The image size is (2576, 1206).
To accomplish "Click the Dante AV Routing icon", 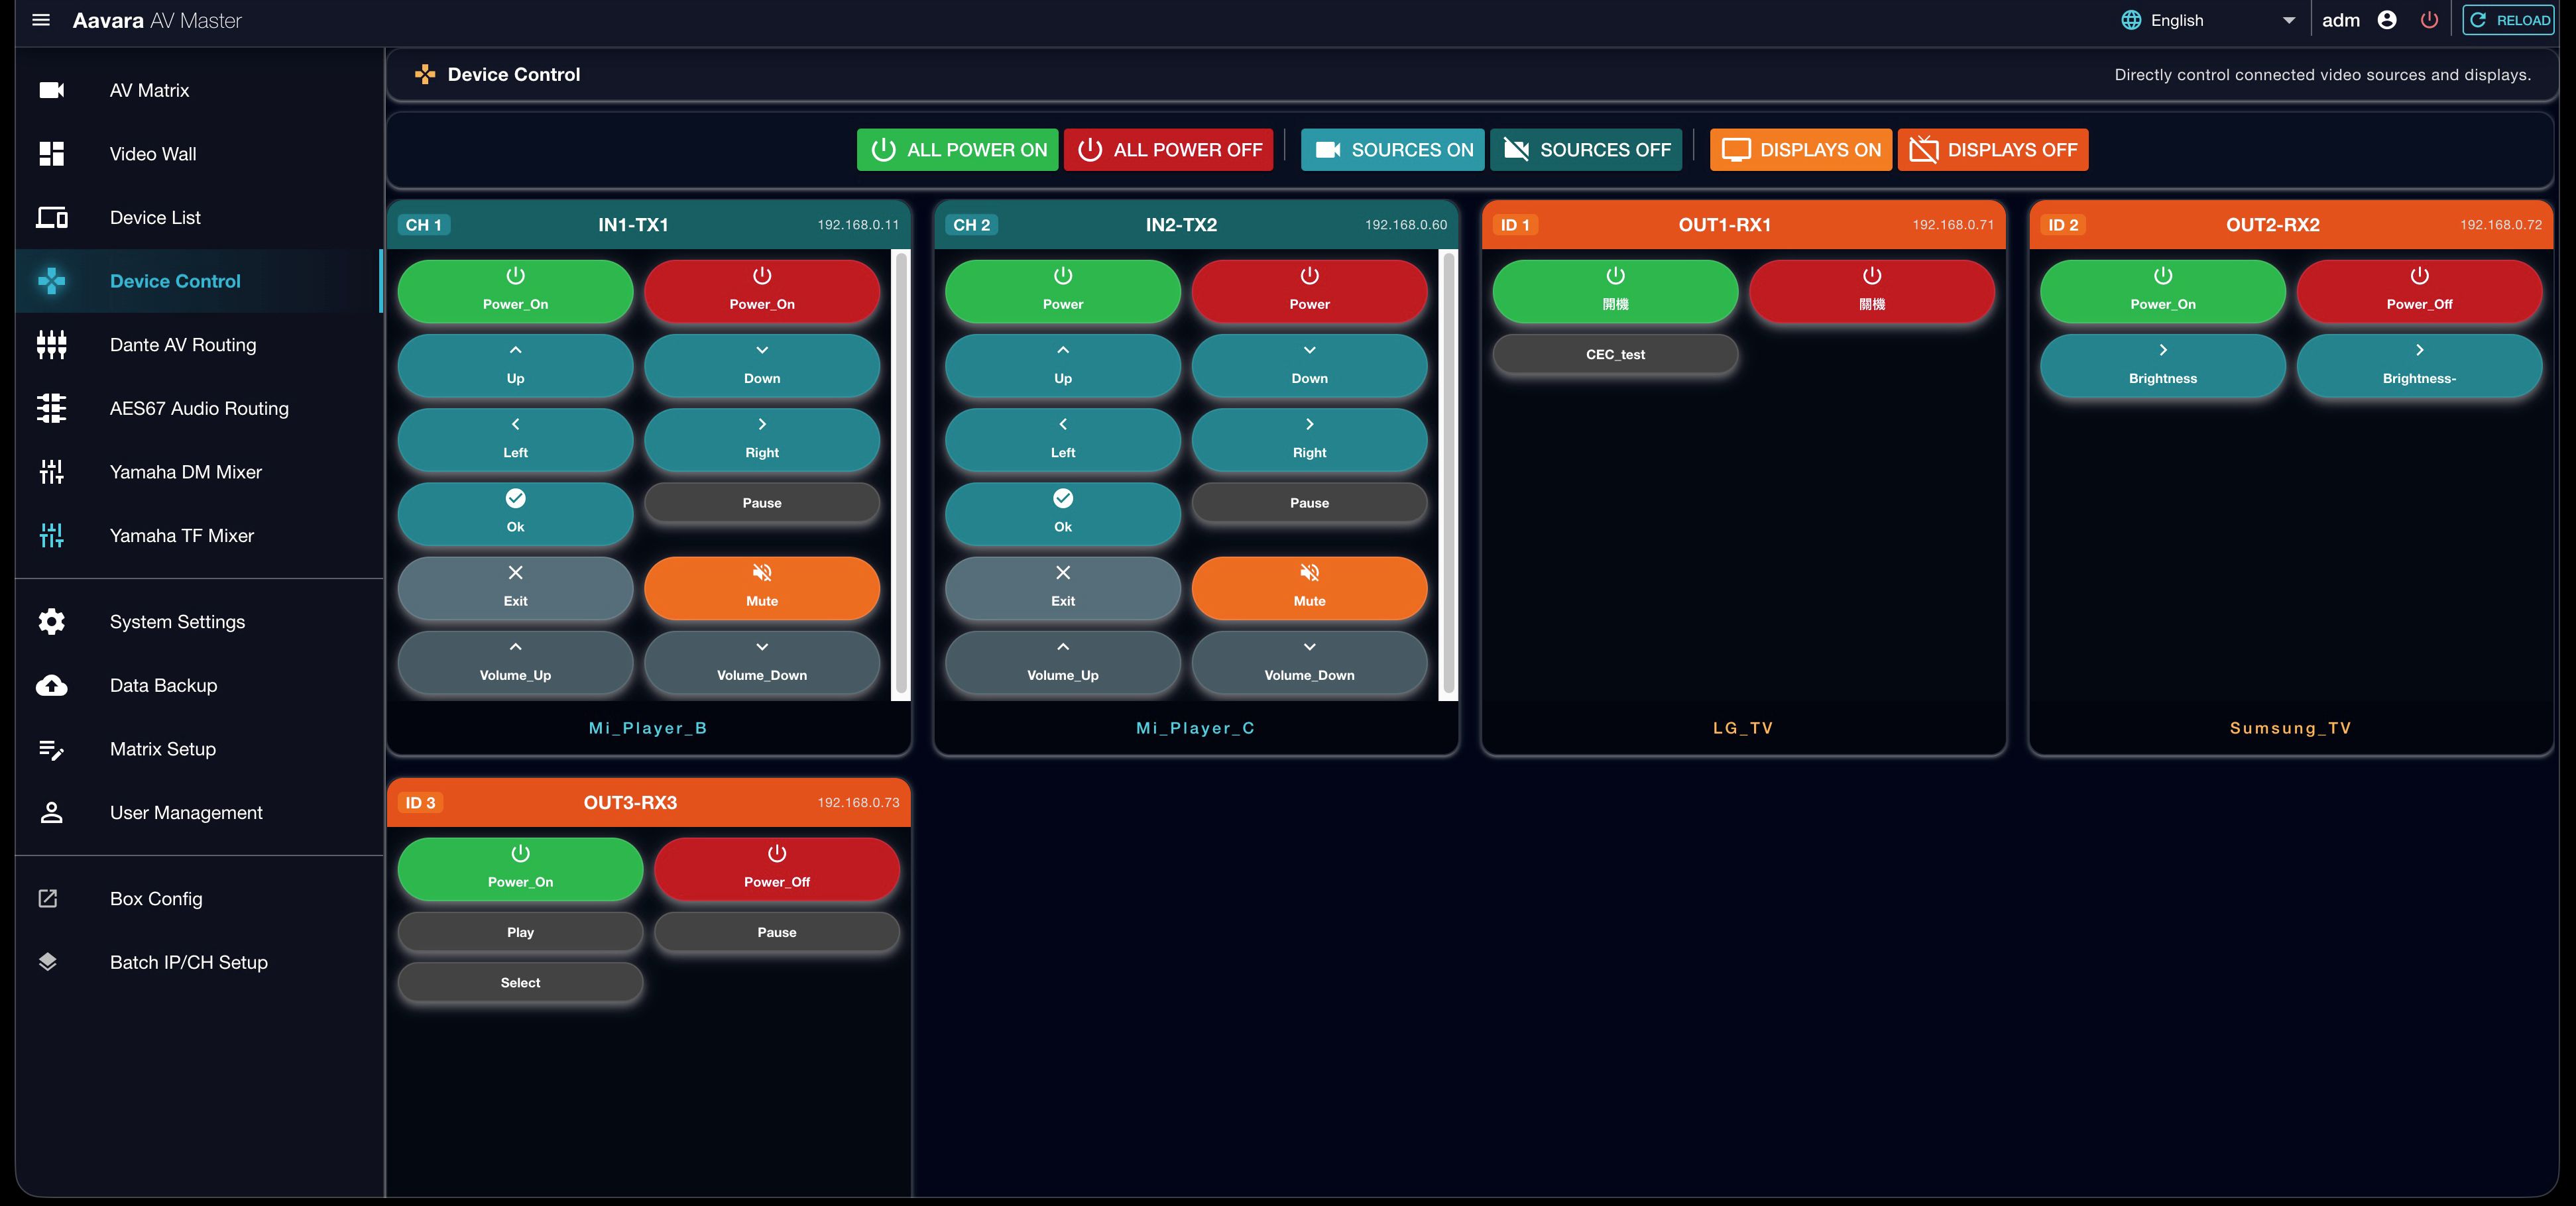I will [x=52, y=345].
